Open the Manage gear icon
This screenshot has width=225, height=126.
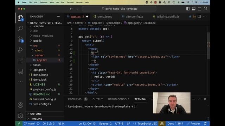point(20,115)
